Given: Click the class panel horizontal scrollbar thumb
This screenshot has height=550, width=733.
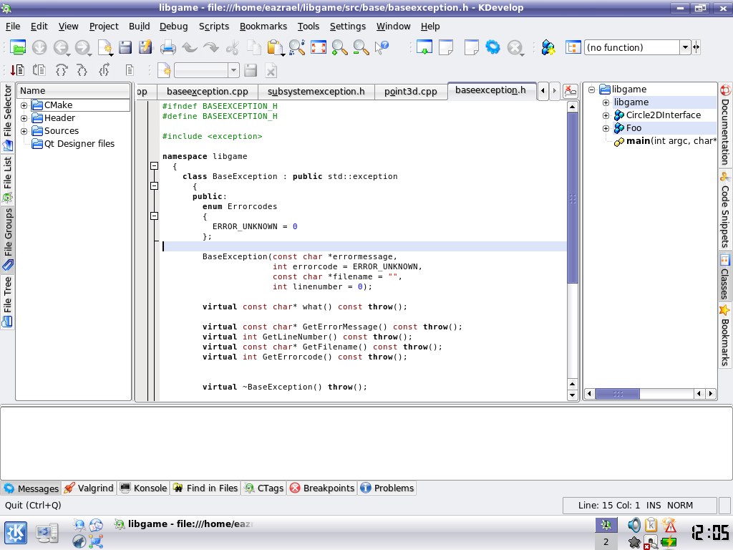Looking at the screenshot, I should pyautogui.click(x=618, y=394).
